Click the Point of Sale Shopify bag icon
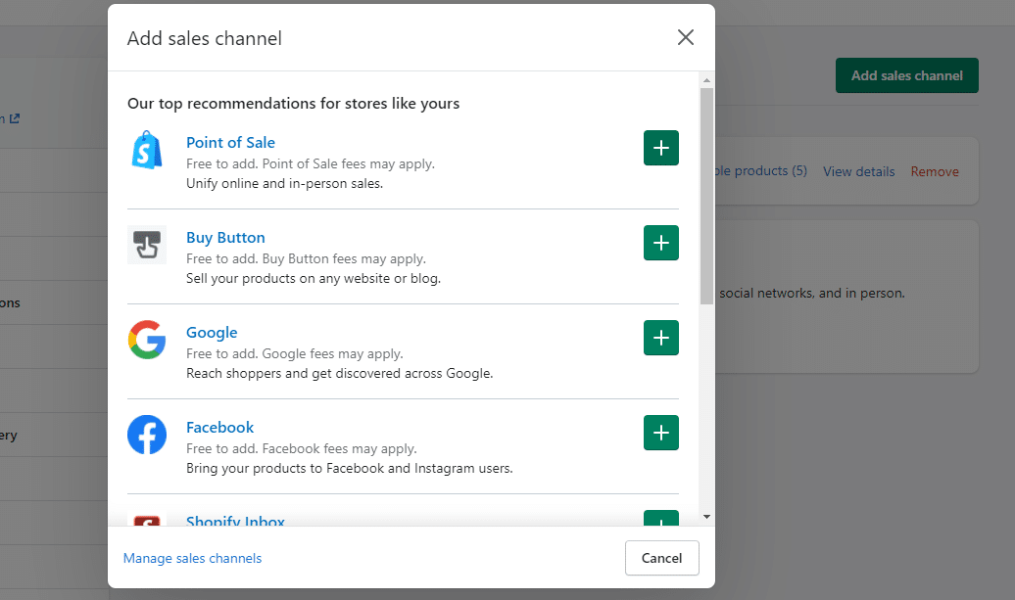The height and width of the screenshot is (600, 1015). pyautogui.click(x=147, y=150)
